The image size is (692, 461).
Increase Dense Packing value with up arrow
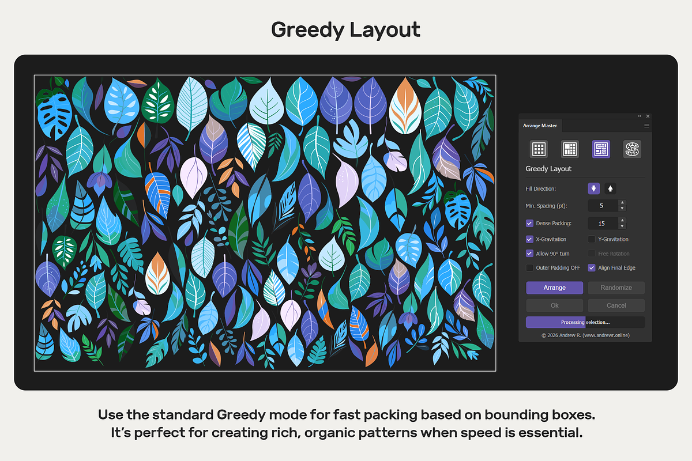(x=622, y=220)
